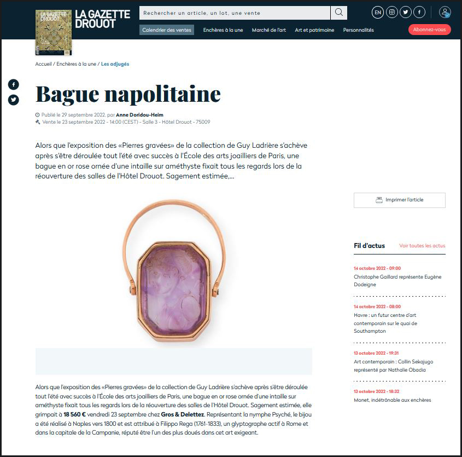Viewport: 462px width, 457px height.
Task: Open Art et patrimoine menu
Action: [314, 30]
